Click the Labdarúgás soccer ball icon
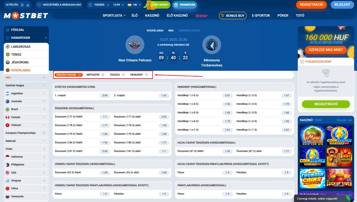This screenshot has width=357, height=202. (x=7, y=47)
